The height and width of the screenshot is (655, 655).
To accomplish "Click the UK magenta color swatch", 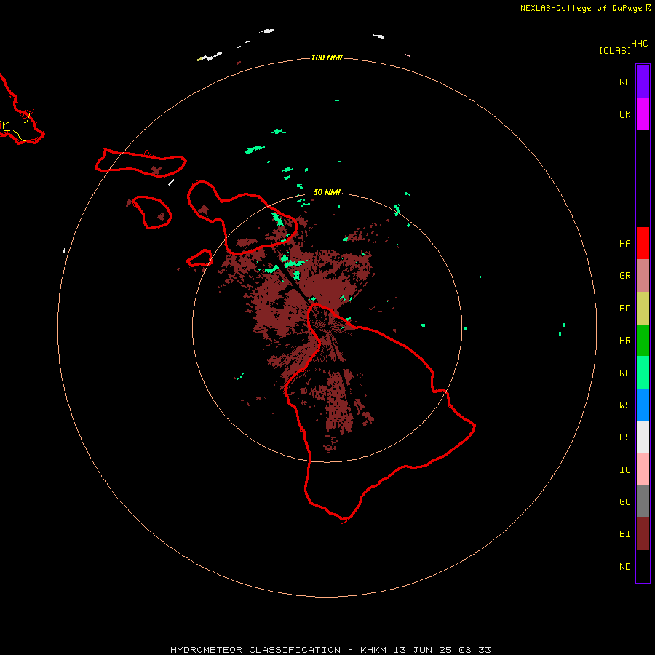I will pyautogui.click(x=643, y=114).
